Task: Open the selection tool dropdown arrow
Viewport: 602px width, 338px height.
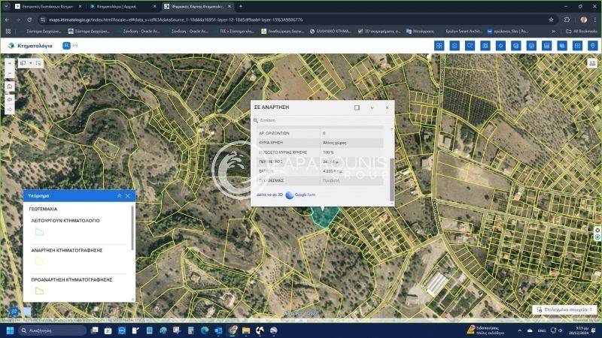Action: click(x=29, y=63)
